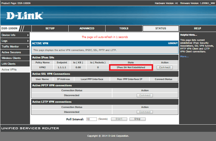Click the VPN2 policy name cell
Viewport: 216px width, 141px height.
click(x=42, y=67)
